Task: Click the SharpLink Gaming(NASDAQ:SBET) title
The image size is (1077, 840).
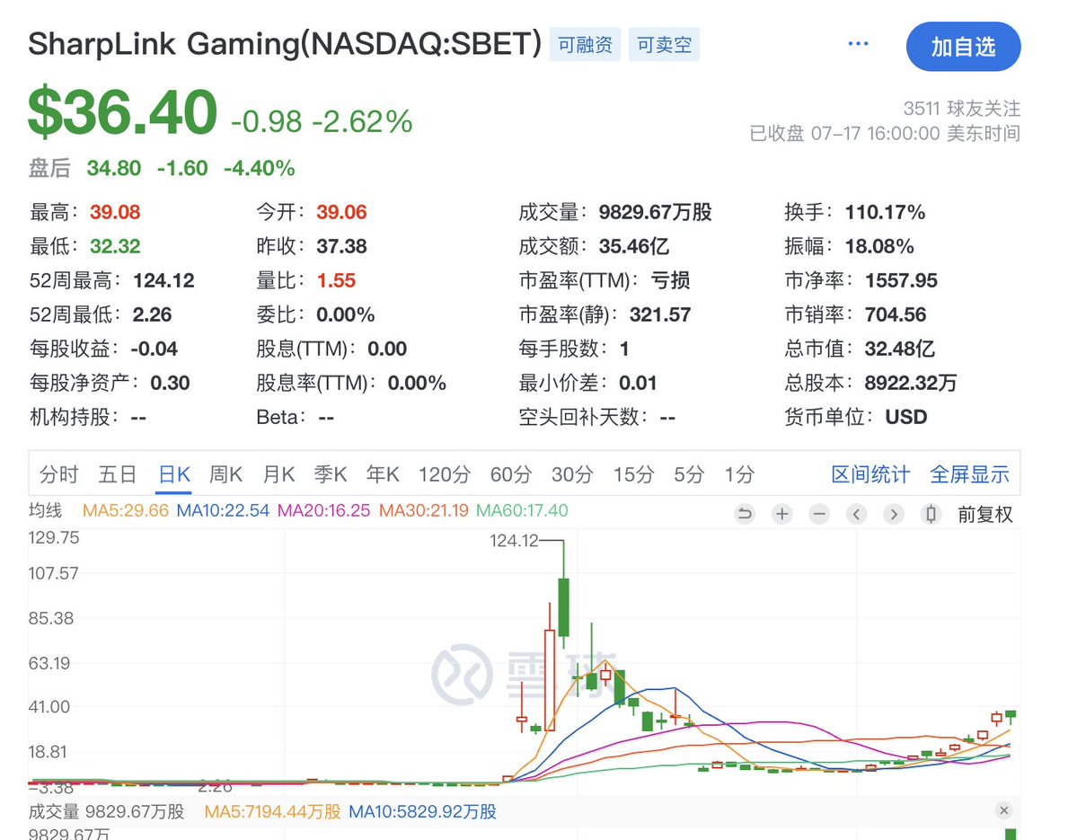Action: pyautogui.click(x=285, y=44)
